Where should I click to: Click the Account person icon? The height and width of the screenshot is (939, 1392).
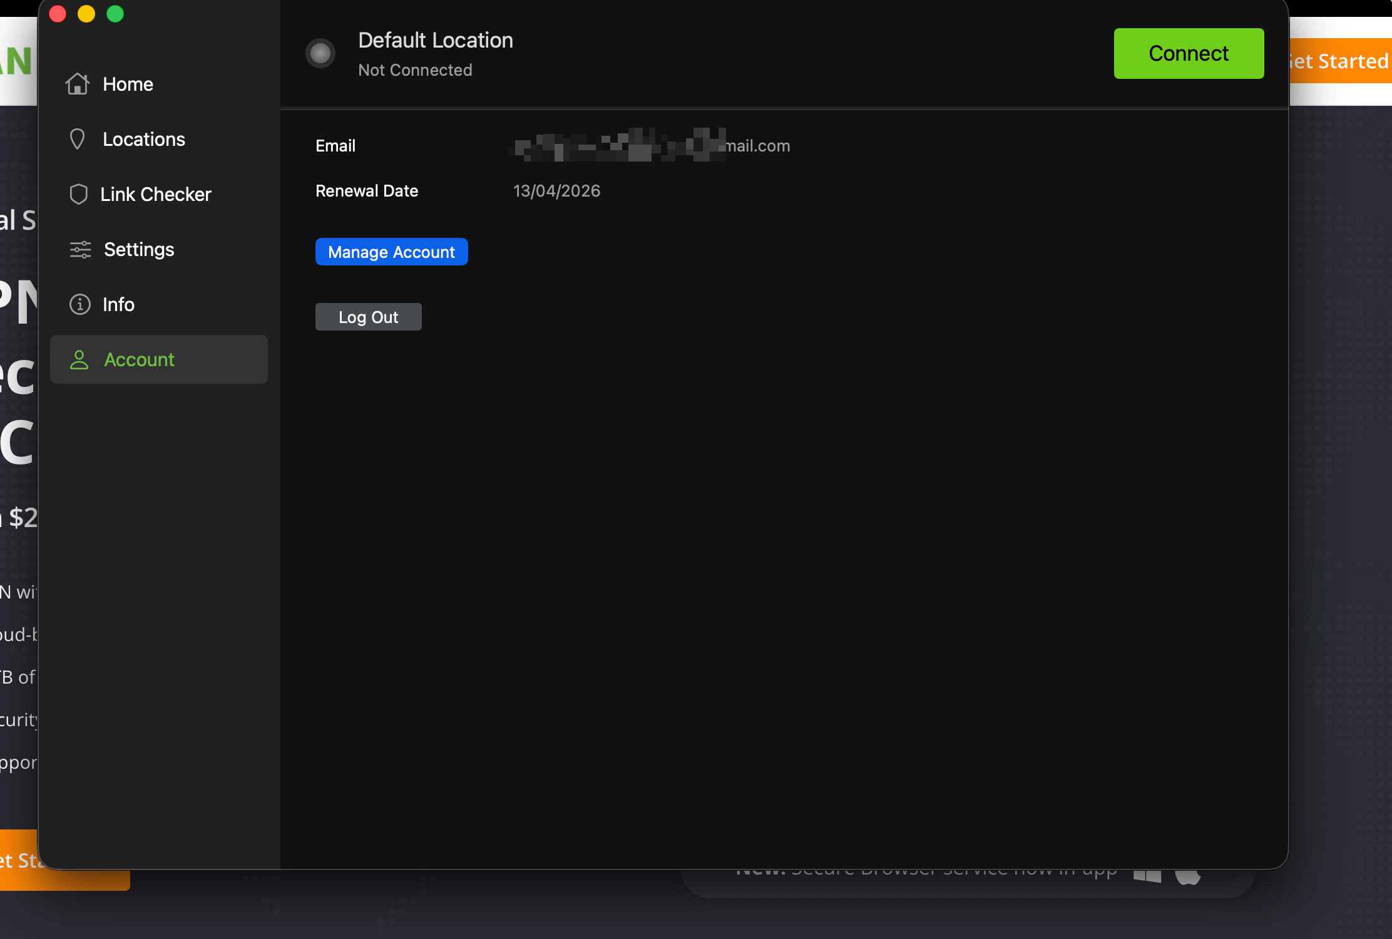coord(79,359)
